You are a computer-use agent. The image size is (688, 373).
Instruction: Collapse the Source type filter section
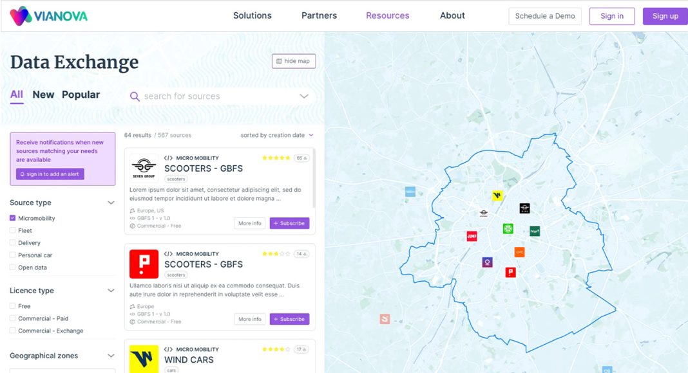[111, 203]
